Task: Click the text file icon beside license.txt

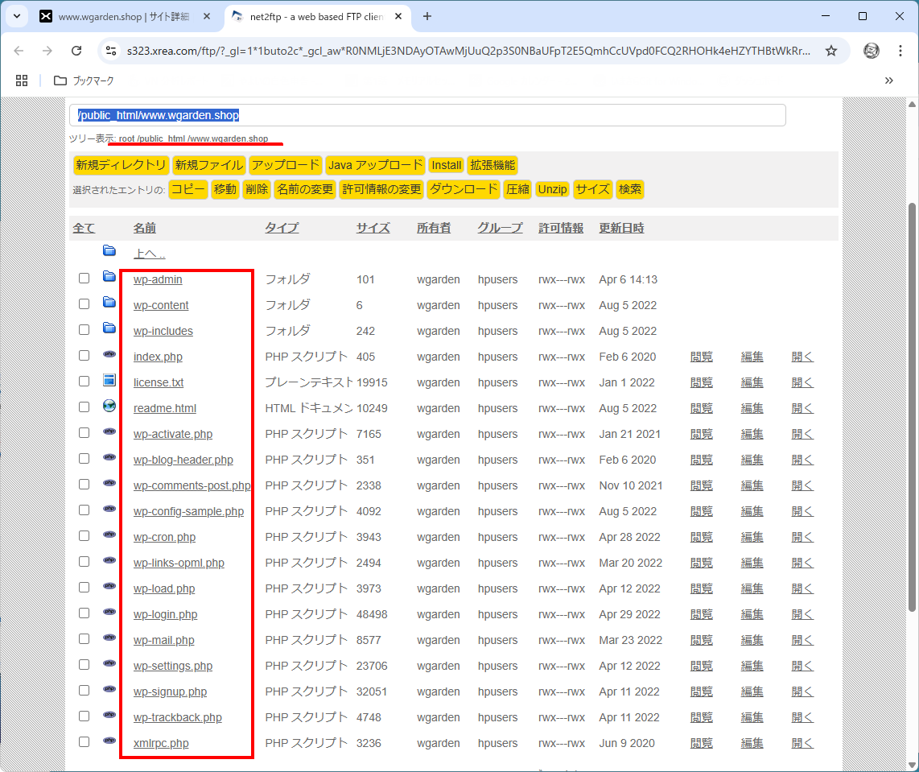Action: 109,381
